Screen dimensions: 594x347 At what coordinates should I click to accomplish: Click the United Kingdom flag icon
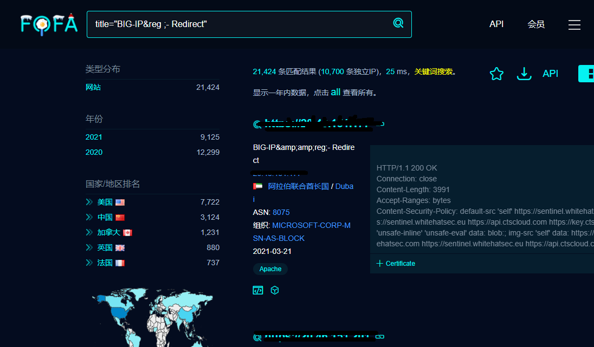click(120, 248)
